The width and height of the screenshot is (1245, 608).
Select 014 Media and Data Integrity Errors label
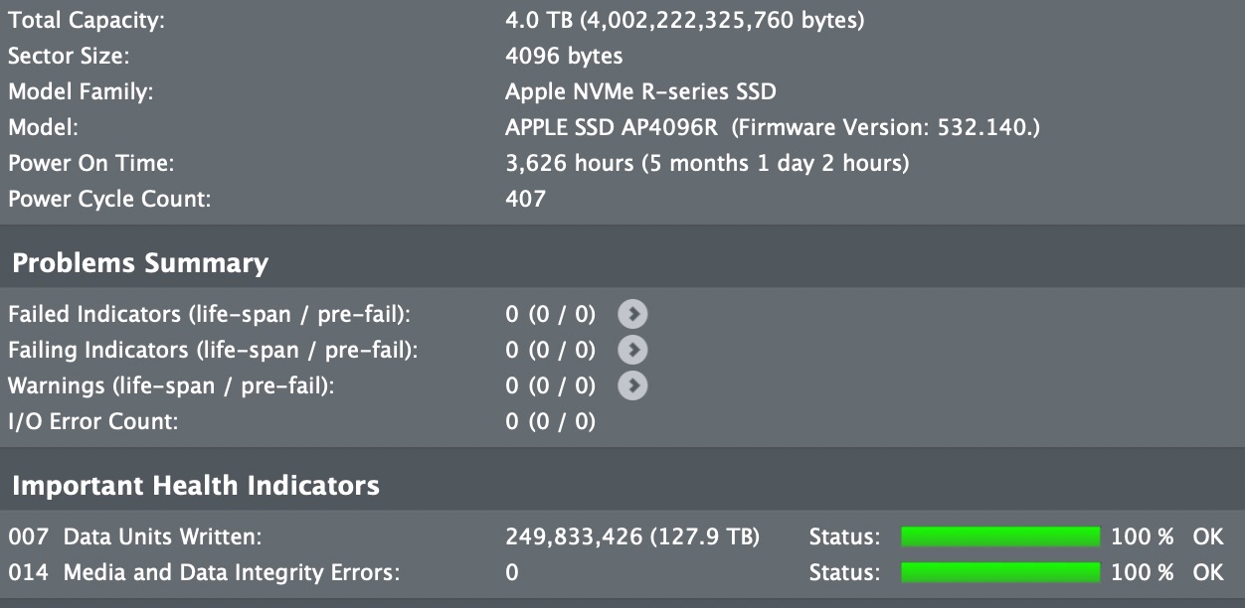(204, 573)
